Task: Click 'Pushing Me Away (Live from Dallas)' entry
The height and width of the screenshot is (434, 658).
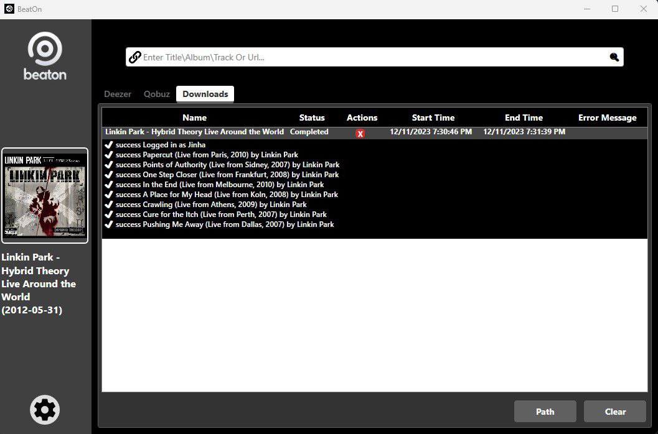Action: click(225, 224)
